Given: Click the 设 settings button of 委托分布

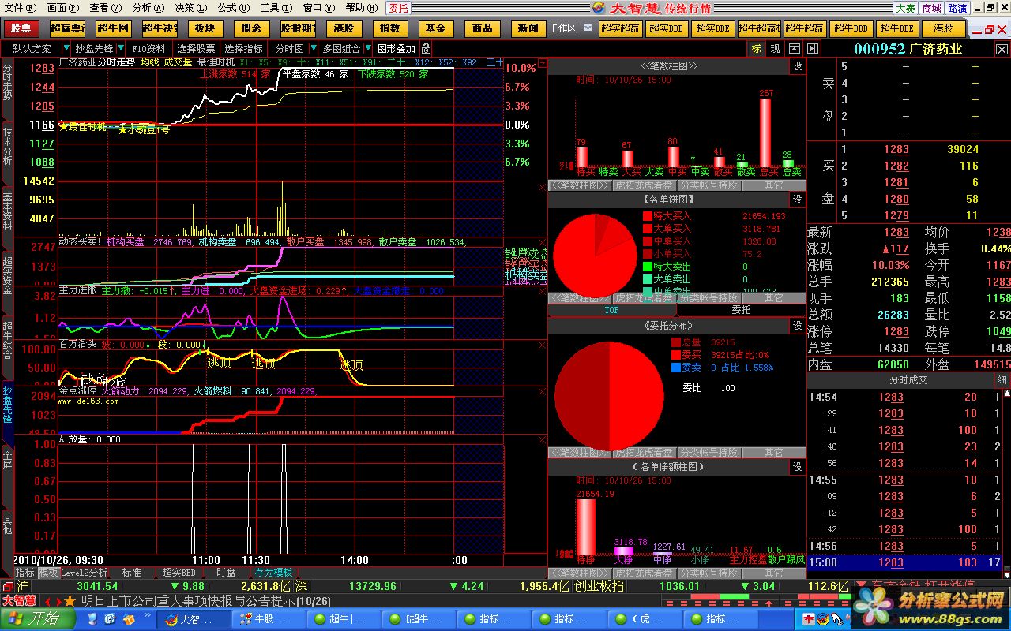Looking at the screenshot, I should [x=797, y=326].
